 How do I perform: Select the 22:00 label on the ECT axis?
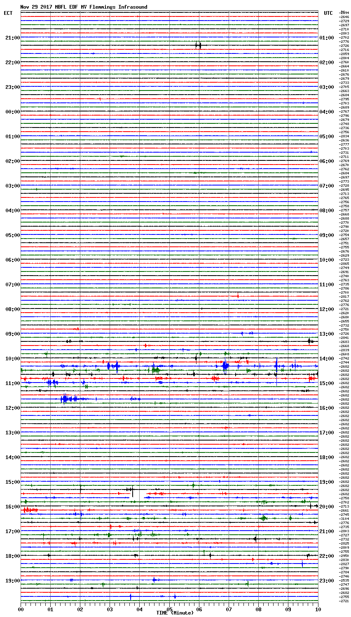[12, 63]
